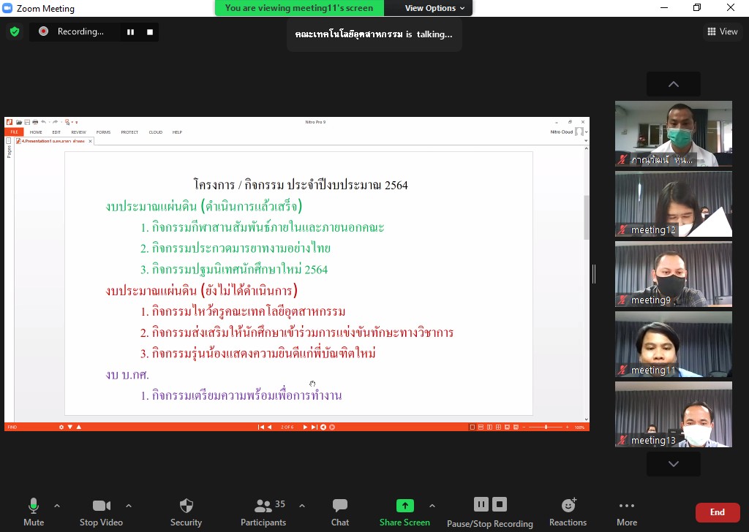Viewport: 749px width, 532px height.
Task: Open the View Options dropdown
Action: pos(434,8)
